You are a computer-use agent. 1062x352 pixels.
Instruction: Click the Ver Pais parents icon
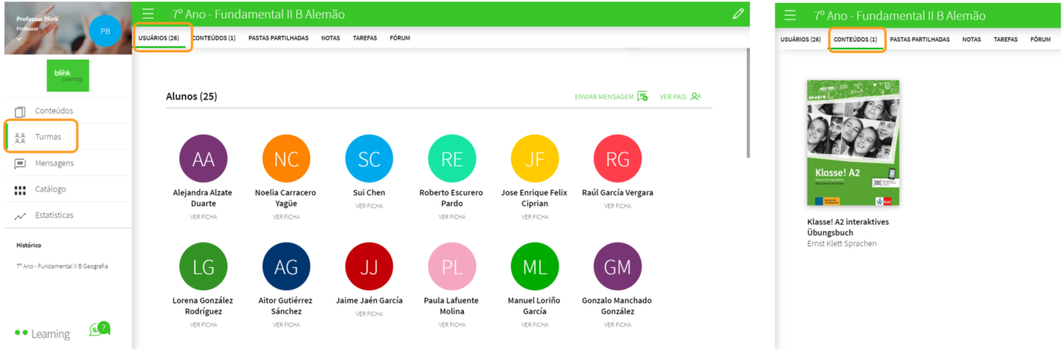coord(695,96)
